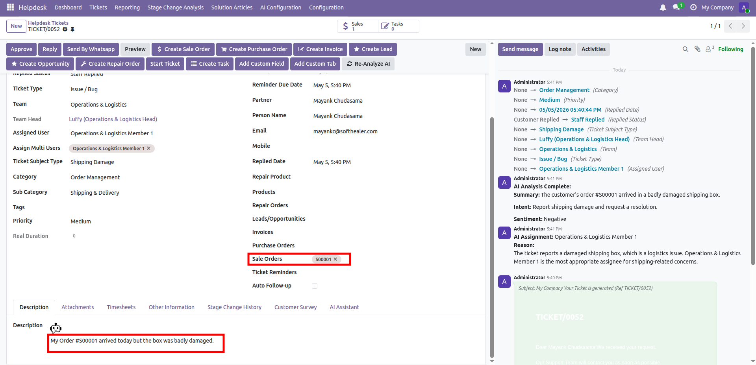The height and width of the screenshot is (365, 756).
Task: Click the New stage status button
Action: [x=476, y=49]
